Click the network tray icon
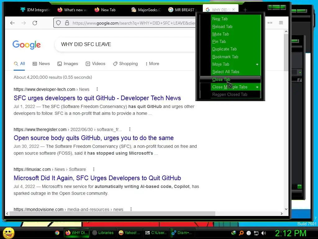 pos(256,233)
